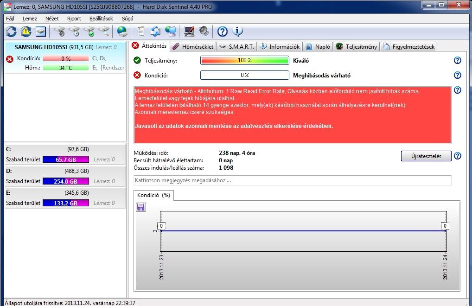Open the Nézet menu
The width and height of the screenshot is (472, 306).
52,19
